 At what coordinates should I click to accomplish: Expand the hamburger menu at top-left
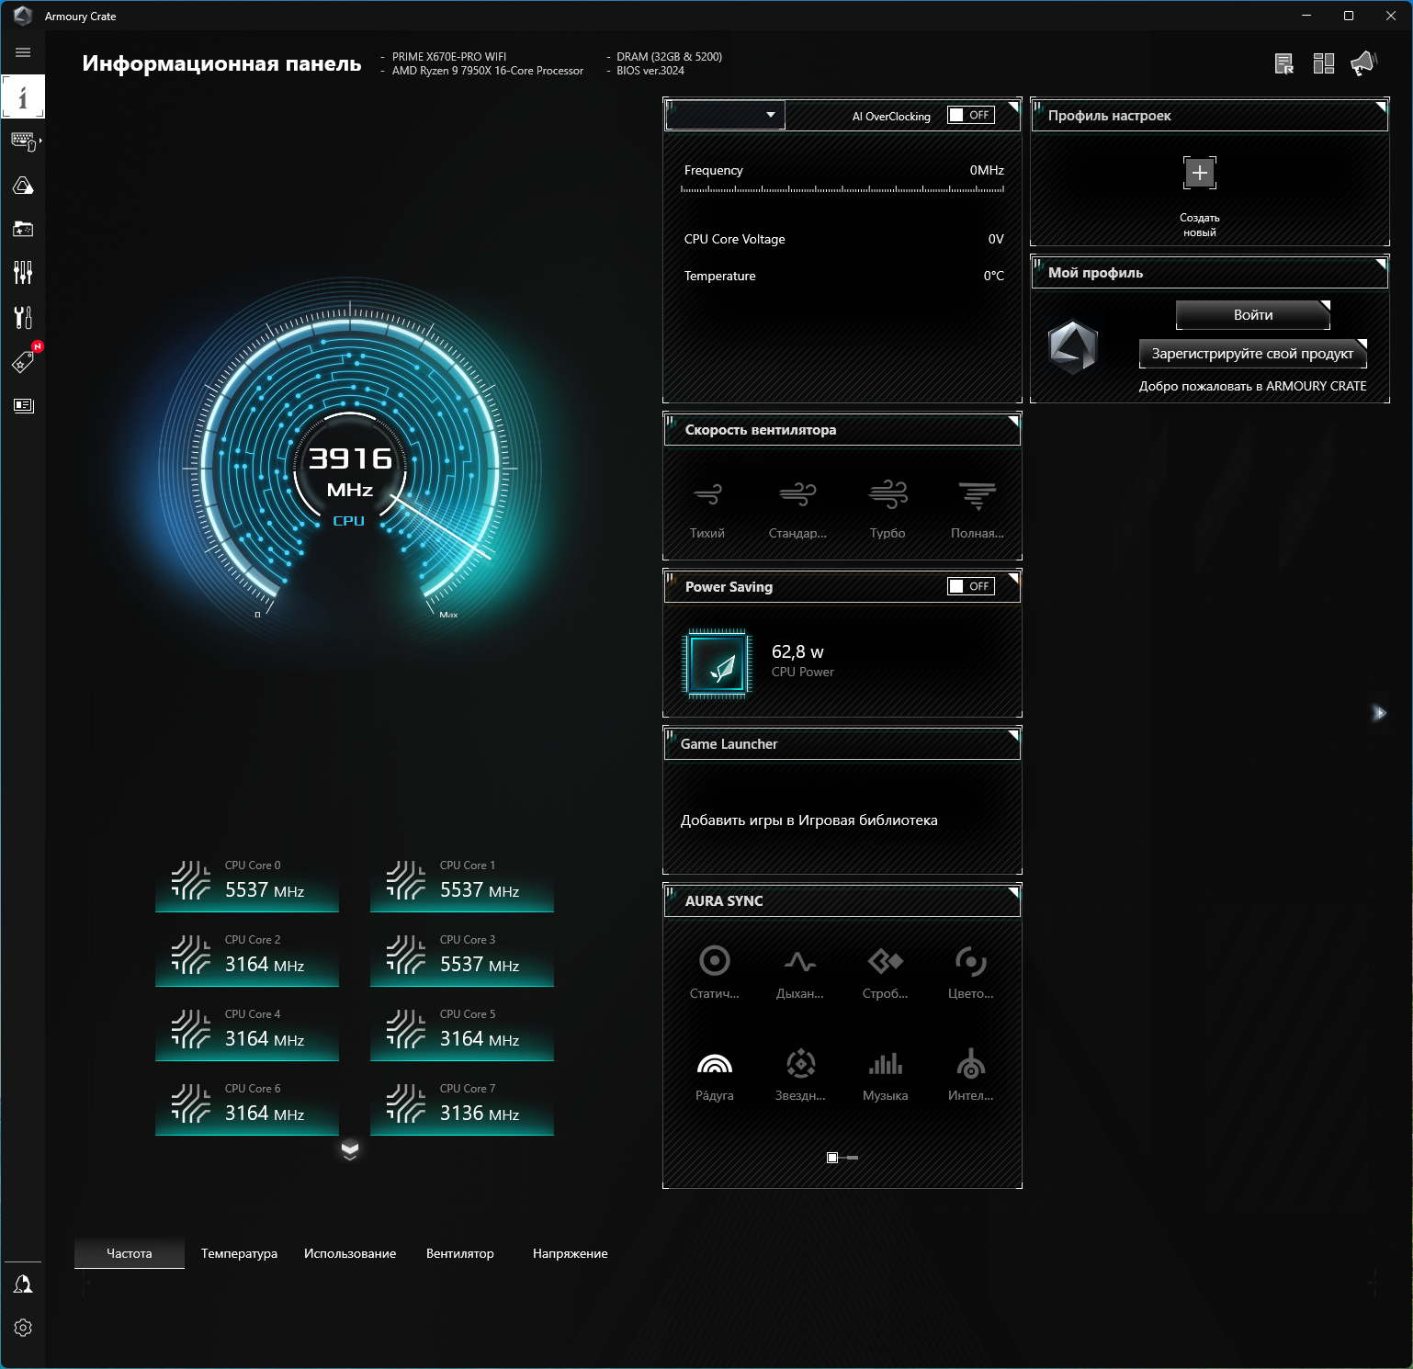tap(23, 52)
